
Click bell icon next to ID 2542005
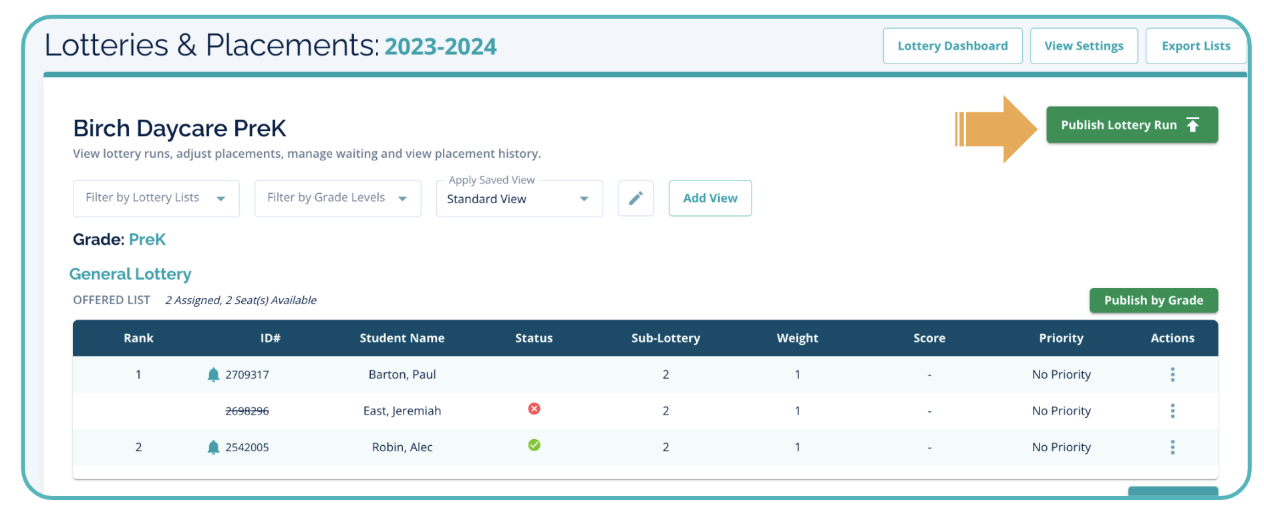click(x=213, y=447)
